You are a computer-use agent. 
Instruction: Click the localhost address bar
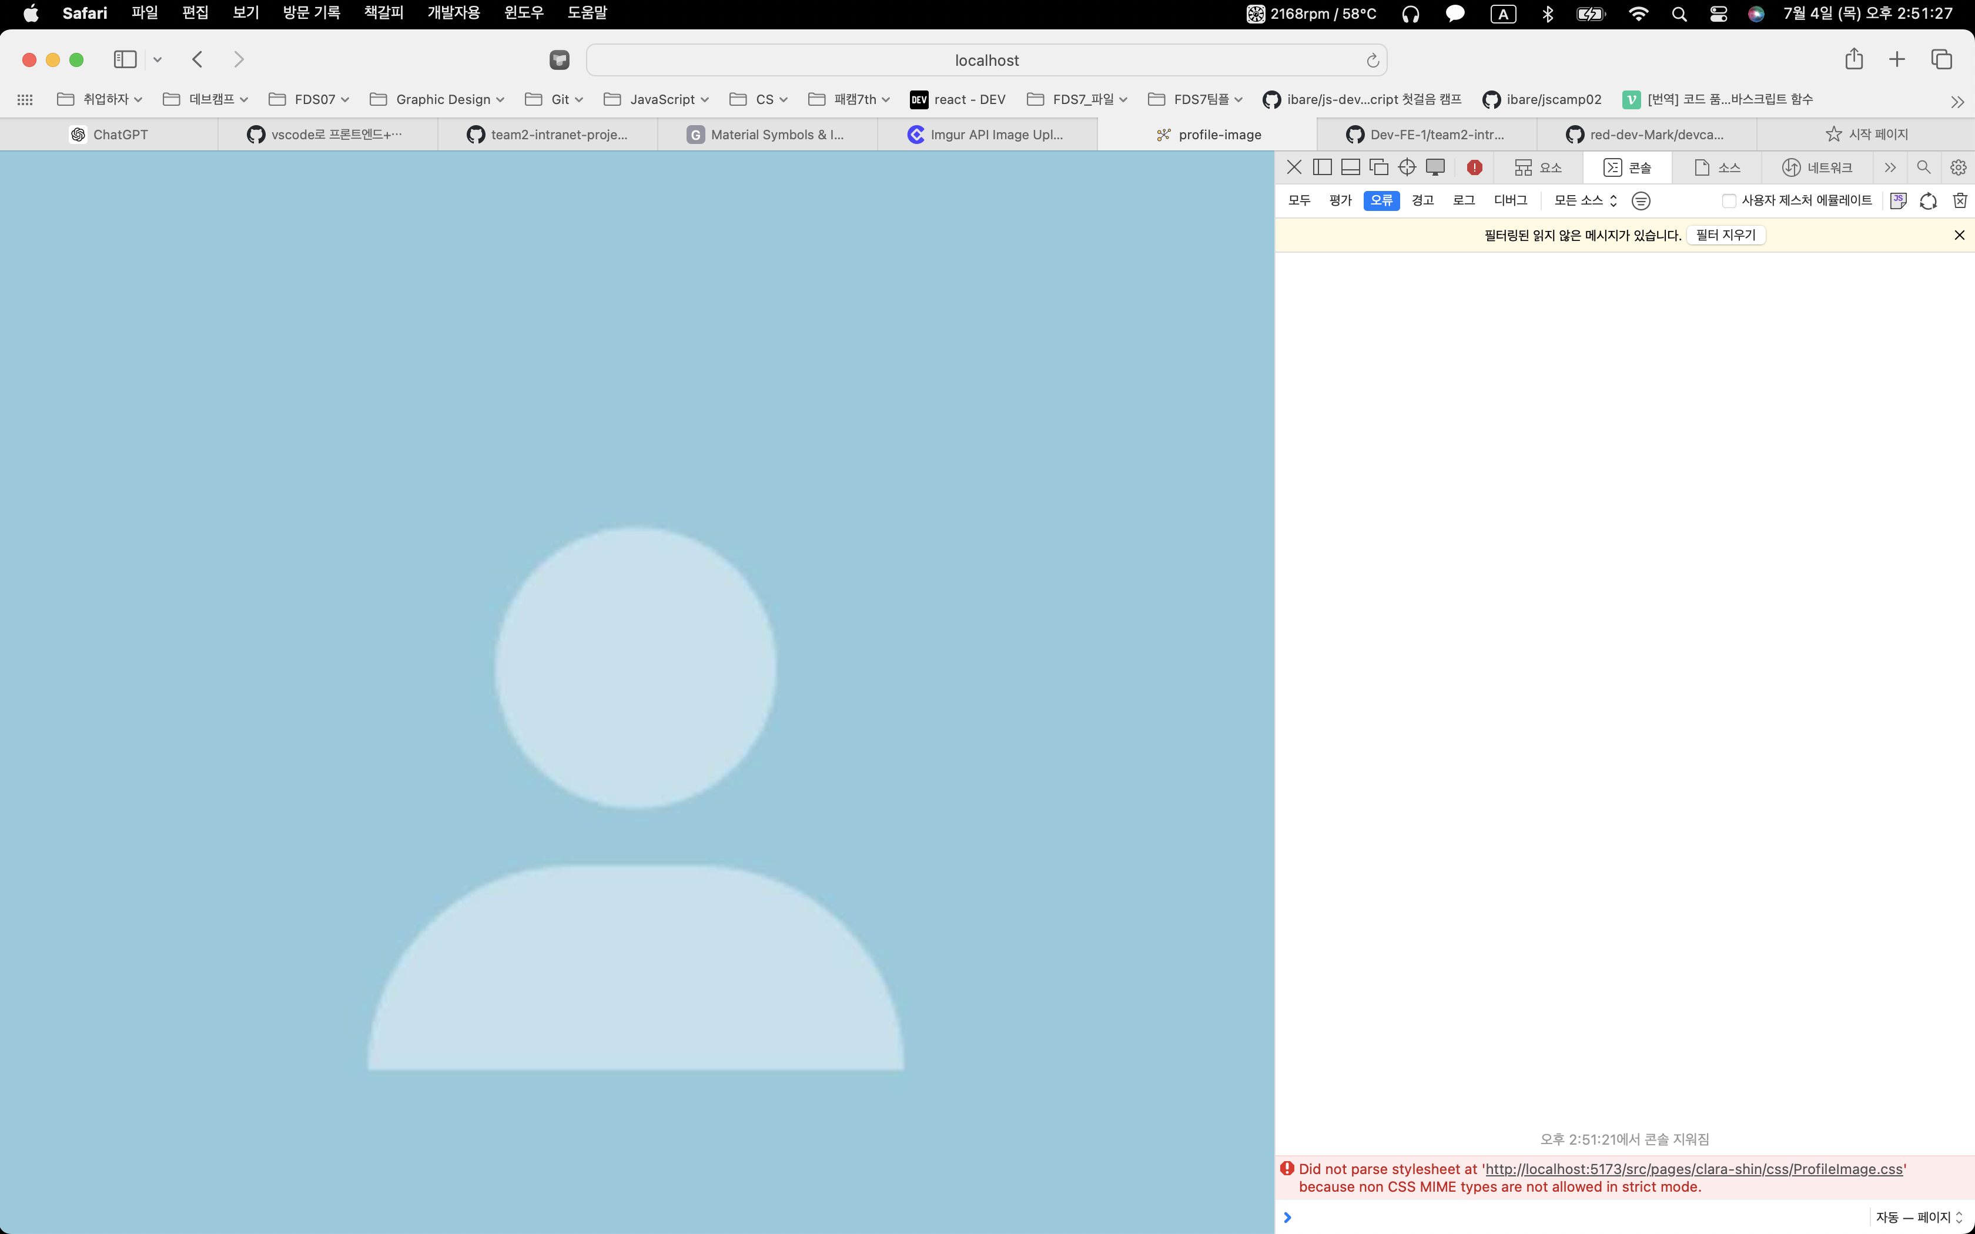(986, 61)
